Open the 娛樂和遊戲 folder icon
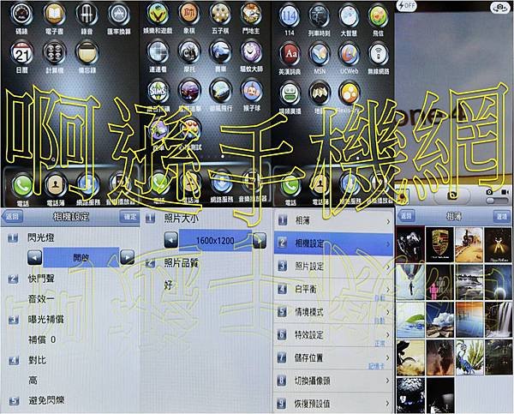 [x=158, y=14]
